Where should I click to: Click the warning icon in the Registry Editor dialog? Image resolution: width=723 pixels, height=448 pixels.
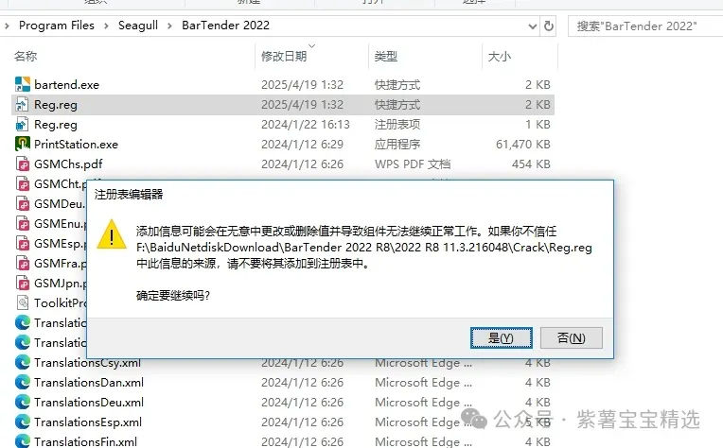112,234
